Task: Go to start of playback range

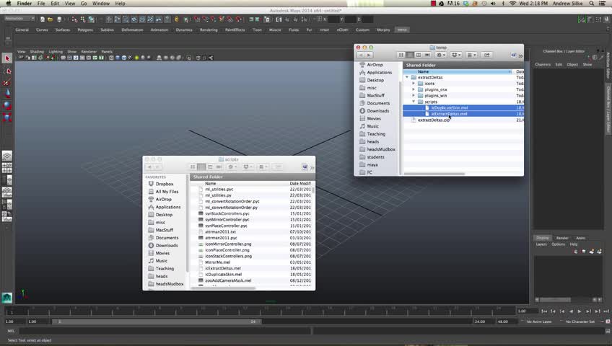Action: tap(544, 311)
